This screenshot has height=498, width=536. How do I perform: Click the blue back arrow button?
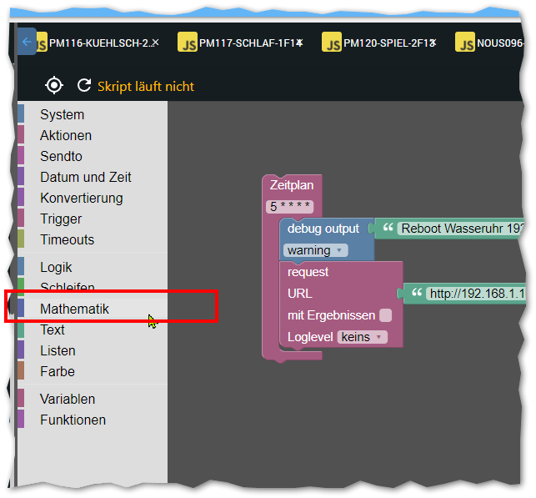point(27,41)
